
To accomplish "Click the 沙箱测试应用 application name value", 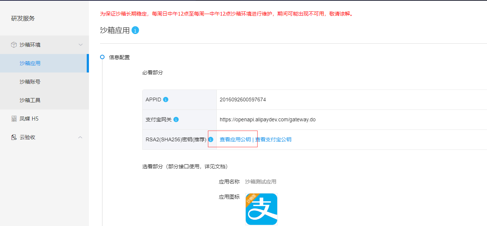I will tap(261, 182).
